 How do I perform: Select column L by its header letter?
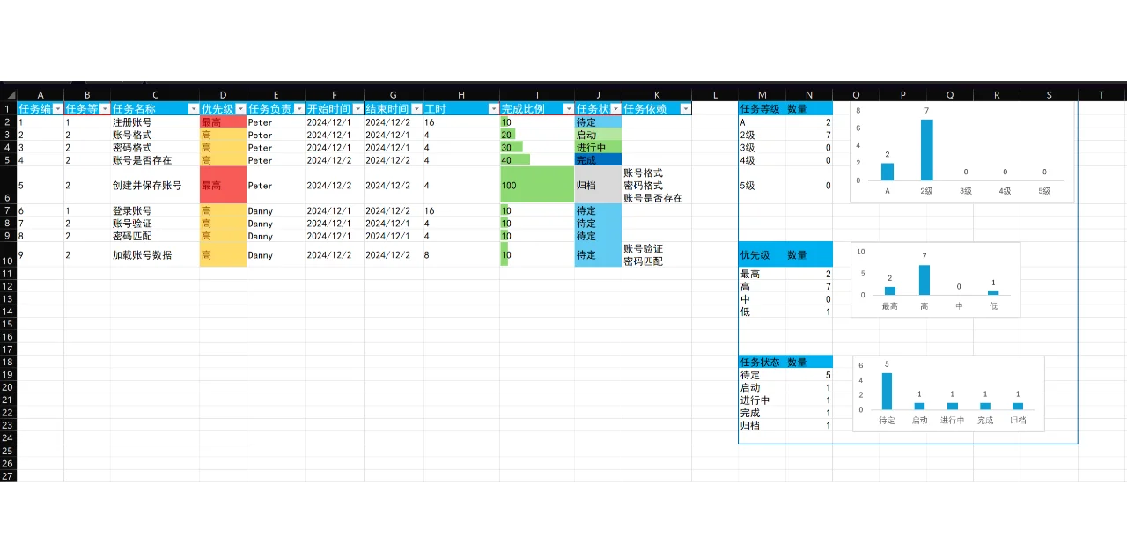point(715,95)
